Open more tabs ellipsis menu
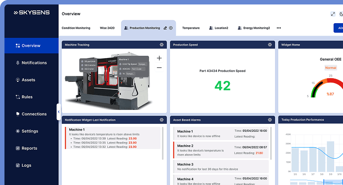 (279, 28)
